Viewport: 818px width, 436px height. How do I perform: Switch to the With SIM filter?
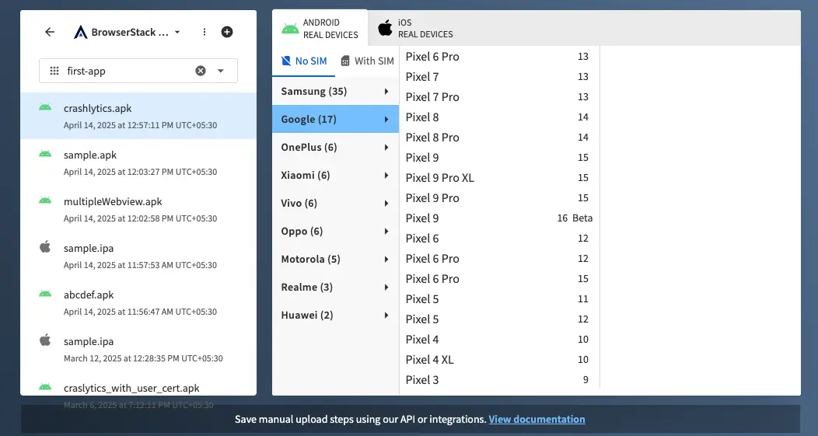click(x=368, y=61)
